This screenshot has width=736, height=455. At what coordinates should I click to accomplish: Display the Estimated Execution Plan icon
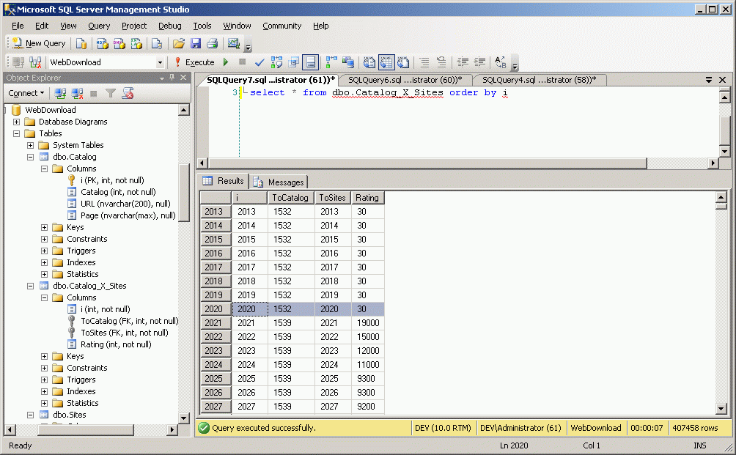pos(276,62)
